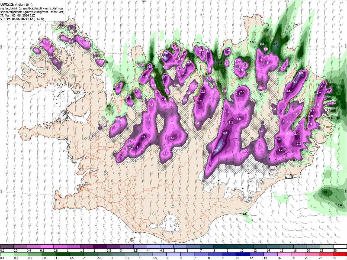
Task: Pick the snow scale swatch starting at 0.3
Action: click(x=20, y=247)
